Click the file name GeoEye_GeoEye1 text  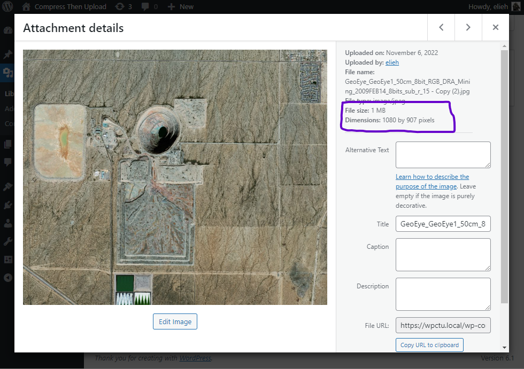tap(407, 87)
